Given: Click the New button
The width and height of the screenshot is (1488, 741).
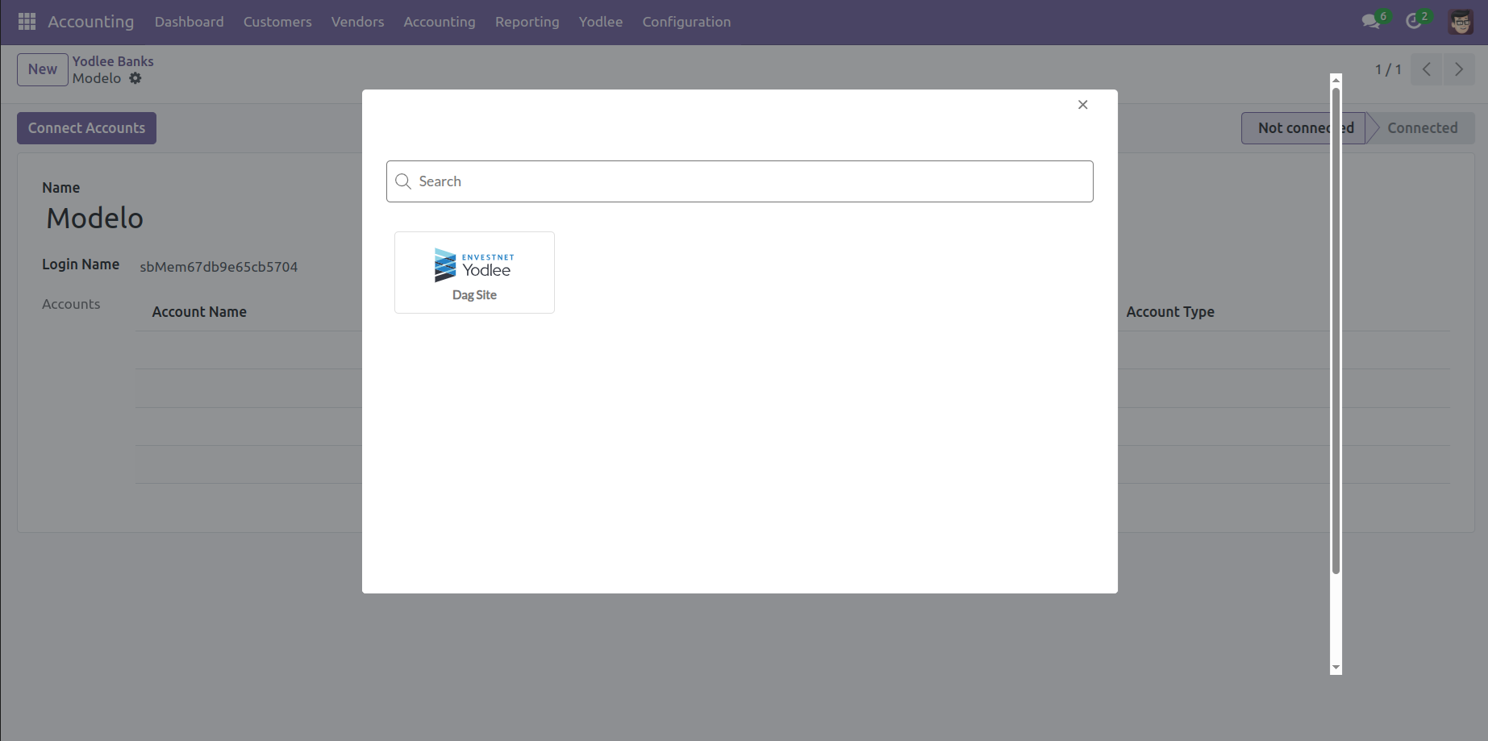Looking at the screenshot, I should 43,69.
